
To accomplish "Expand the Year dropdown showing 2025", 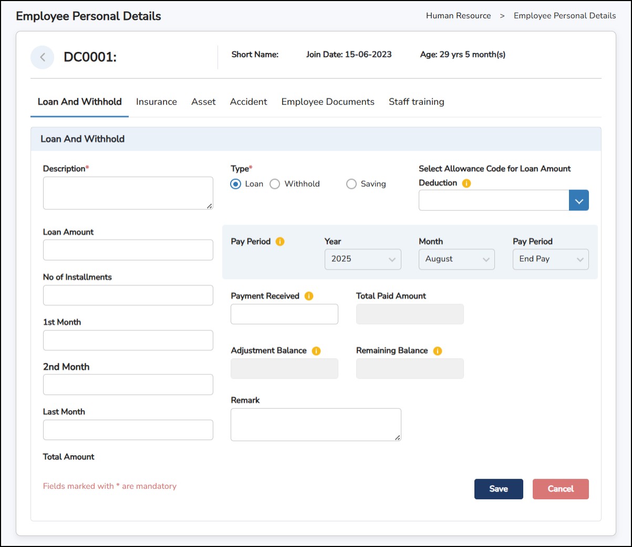I will (x=362, y=259).
